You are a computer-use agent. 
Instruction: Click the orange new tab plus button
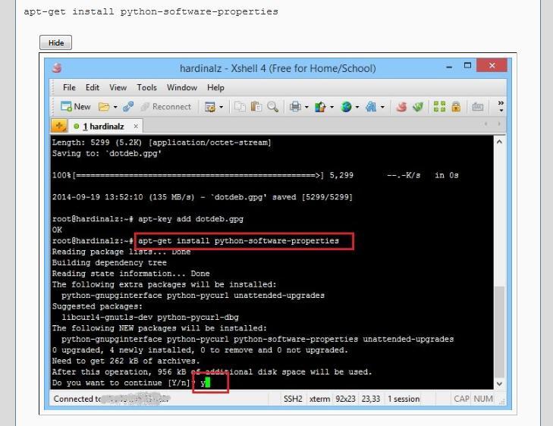tap(59, 126)
